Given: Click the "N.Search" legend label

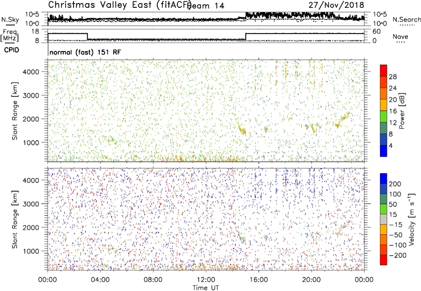Looking at the screenshot, I should (406, 19).
